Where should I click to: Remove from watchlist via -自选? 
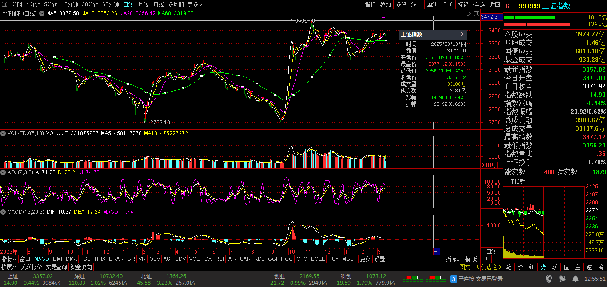pos(479,4)
